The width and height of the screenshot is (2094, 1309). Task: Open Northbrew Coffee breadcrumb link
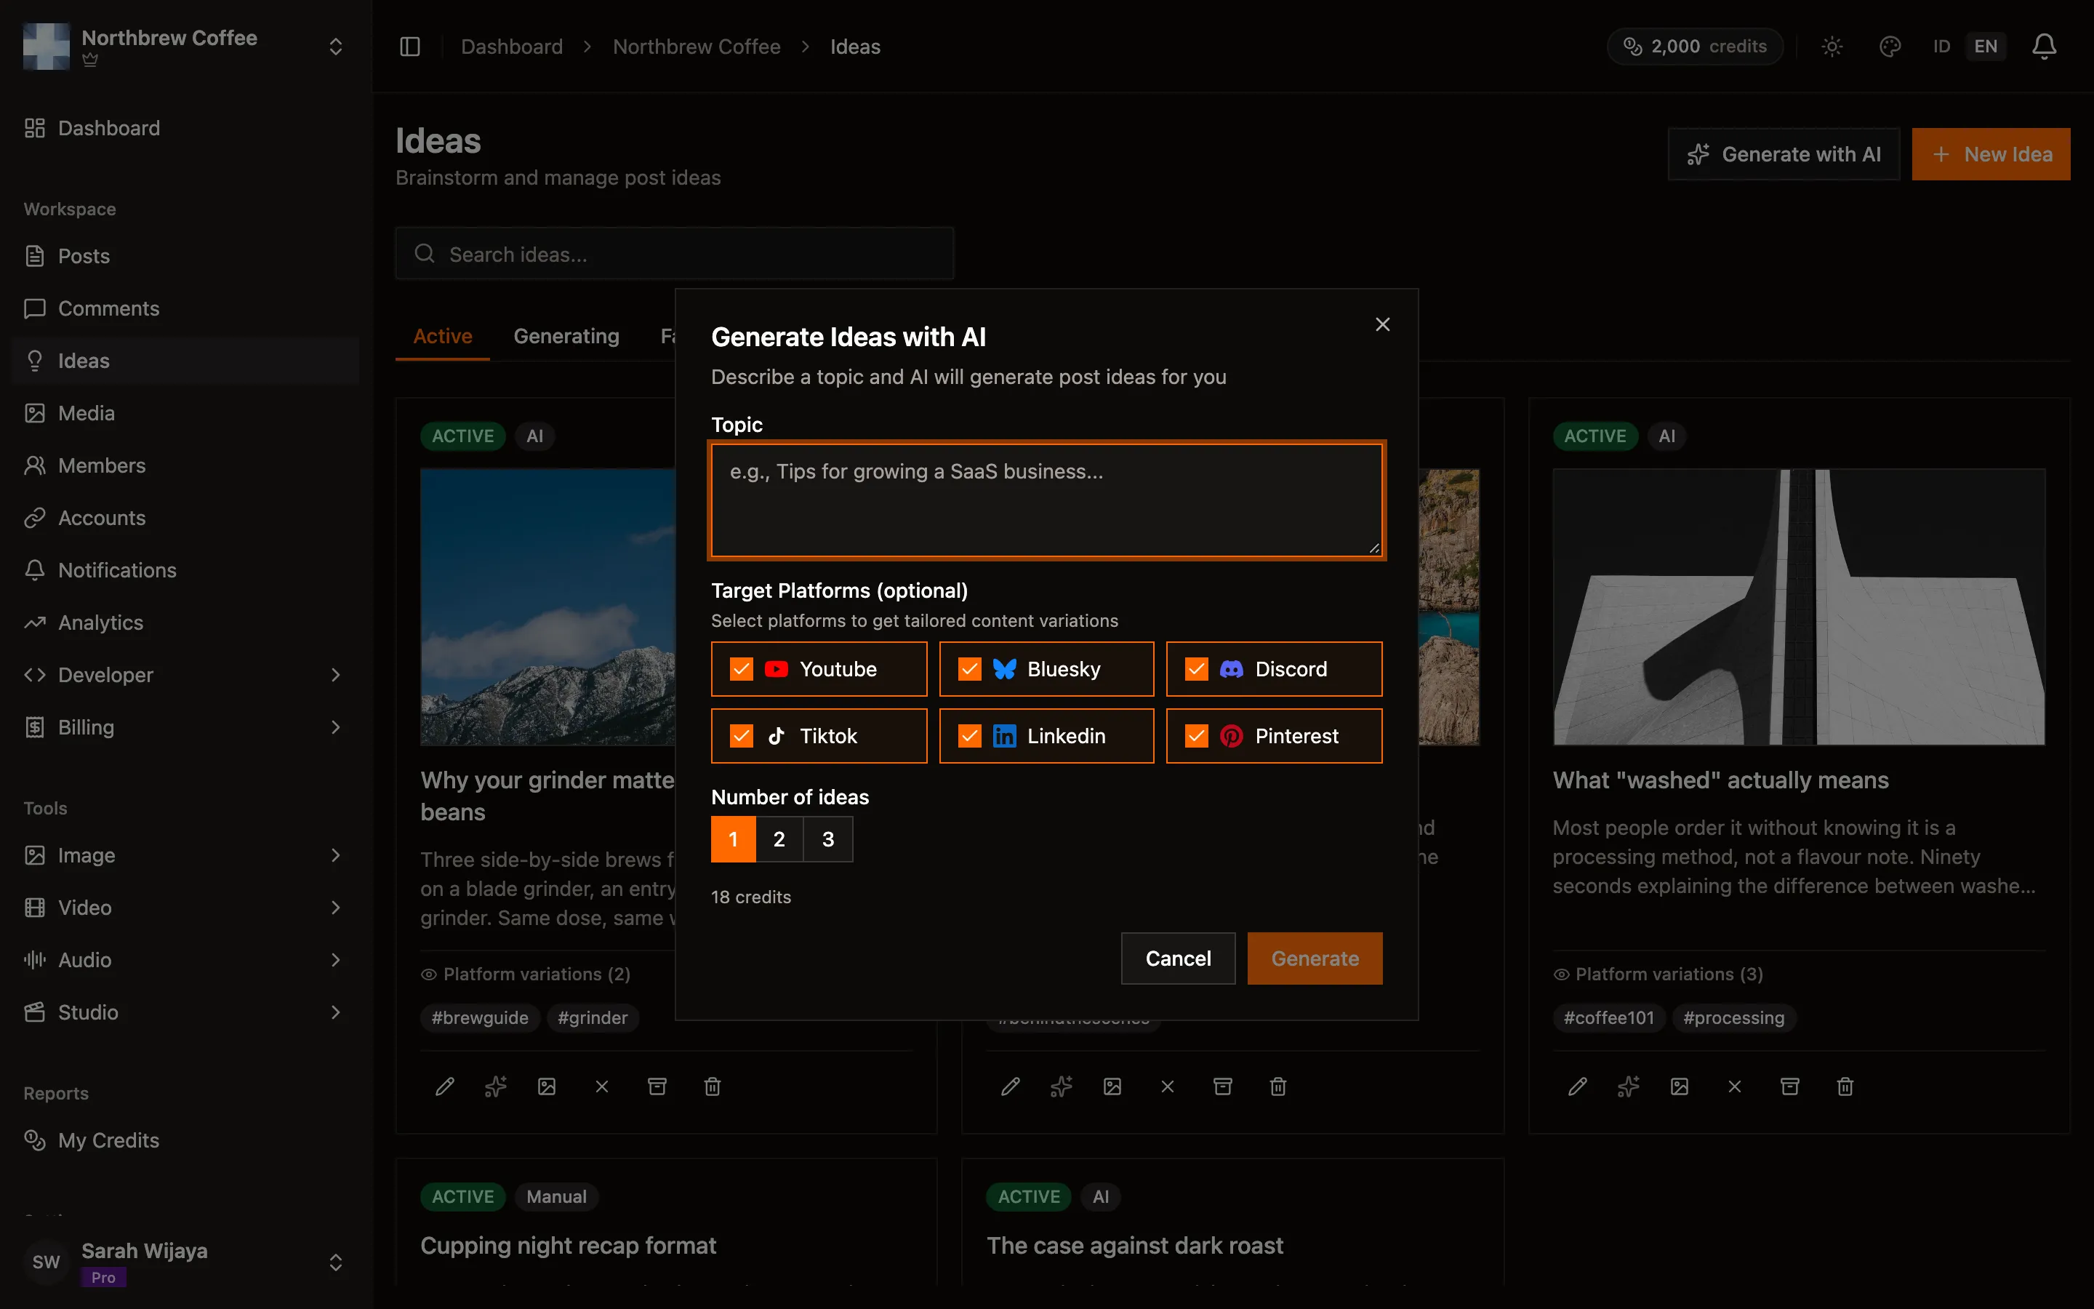(x=697, y=47)
